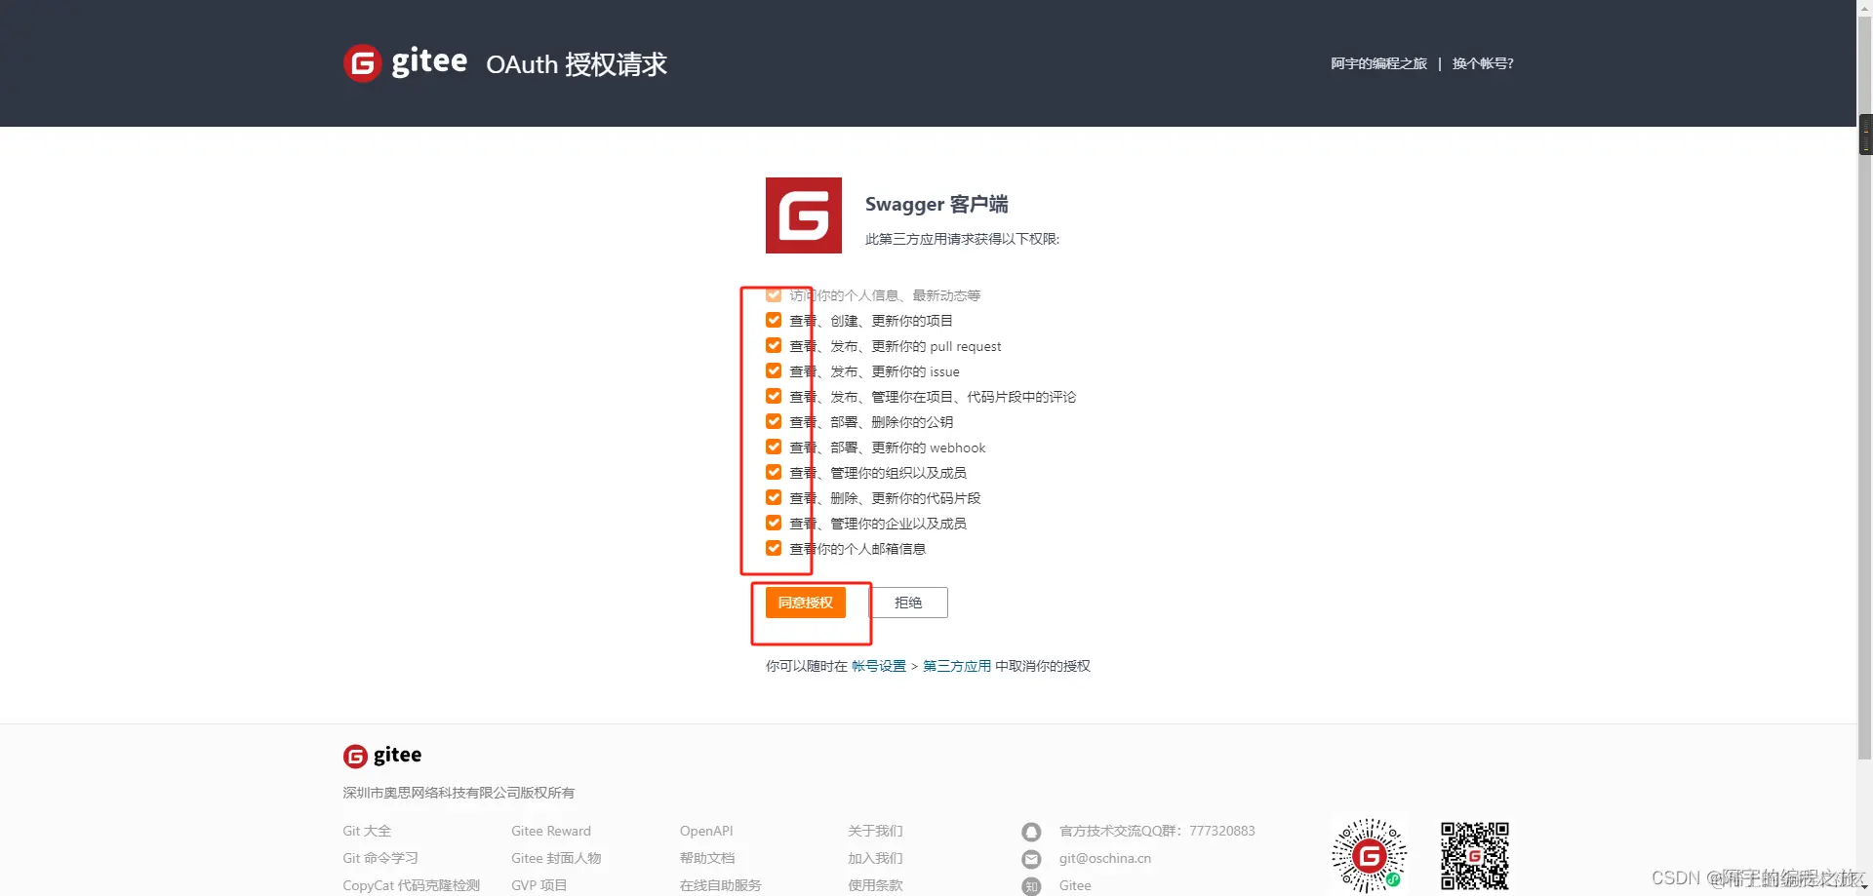Open the Gitee Reward footer link
Image resolution: width=1873 pixels, height=896 pixels.
point(551,831)
